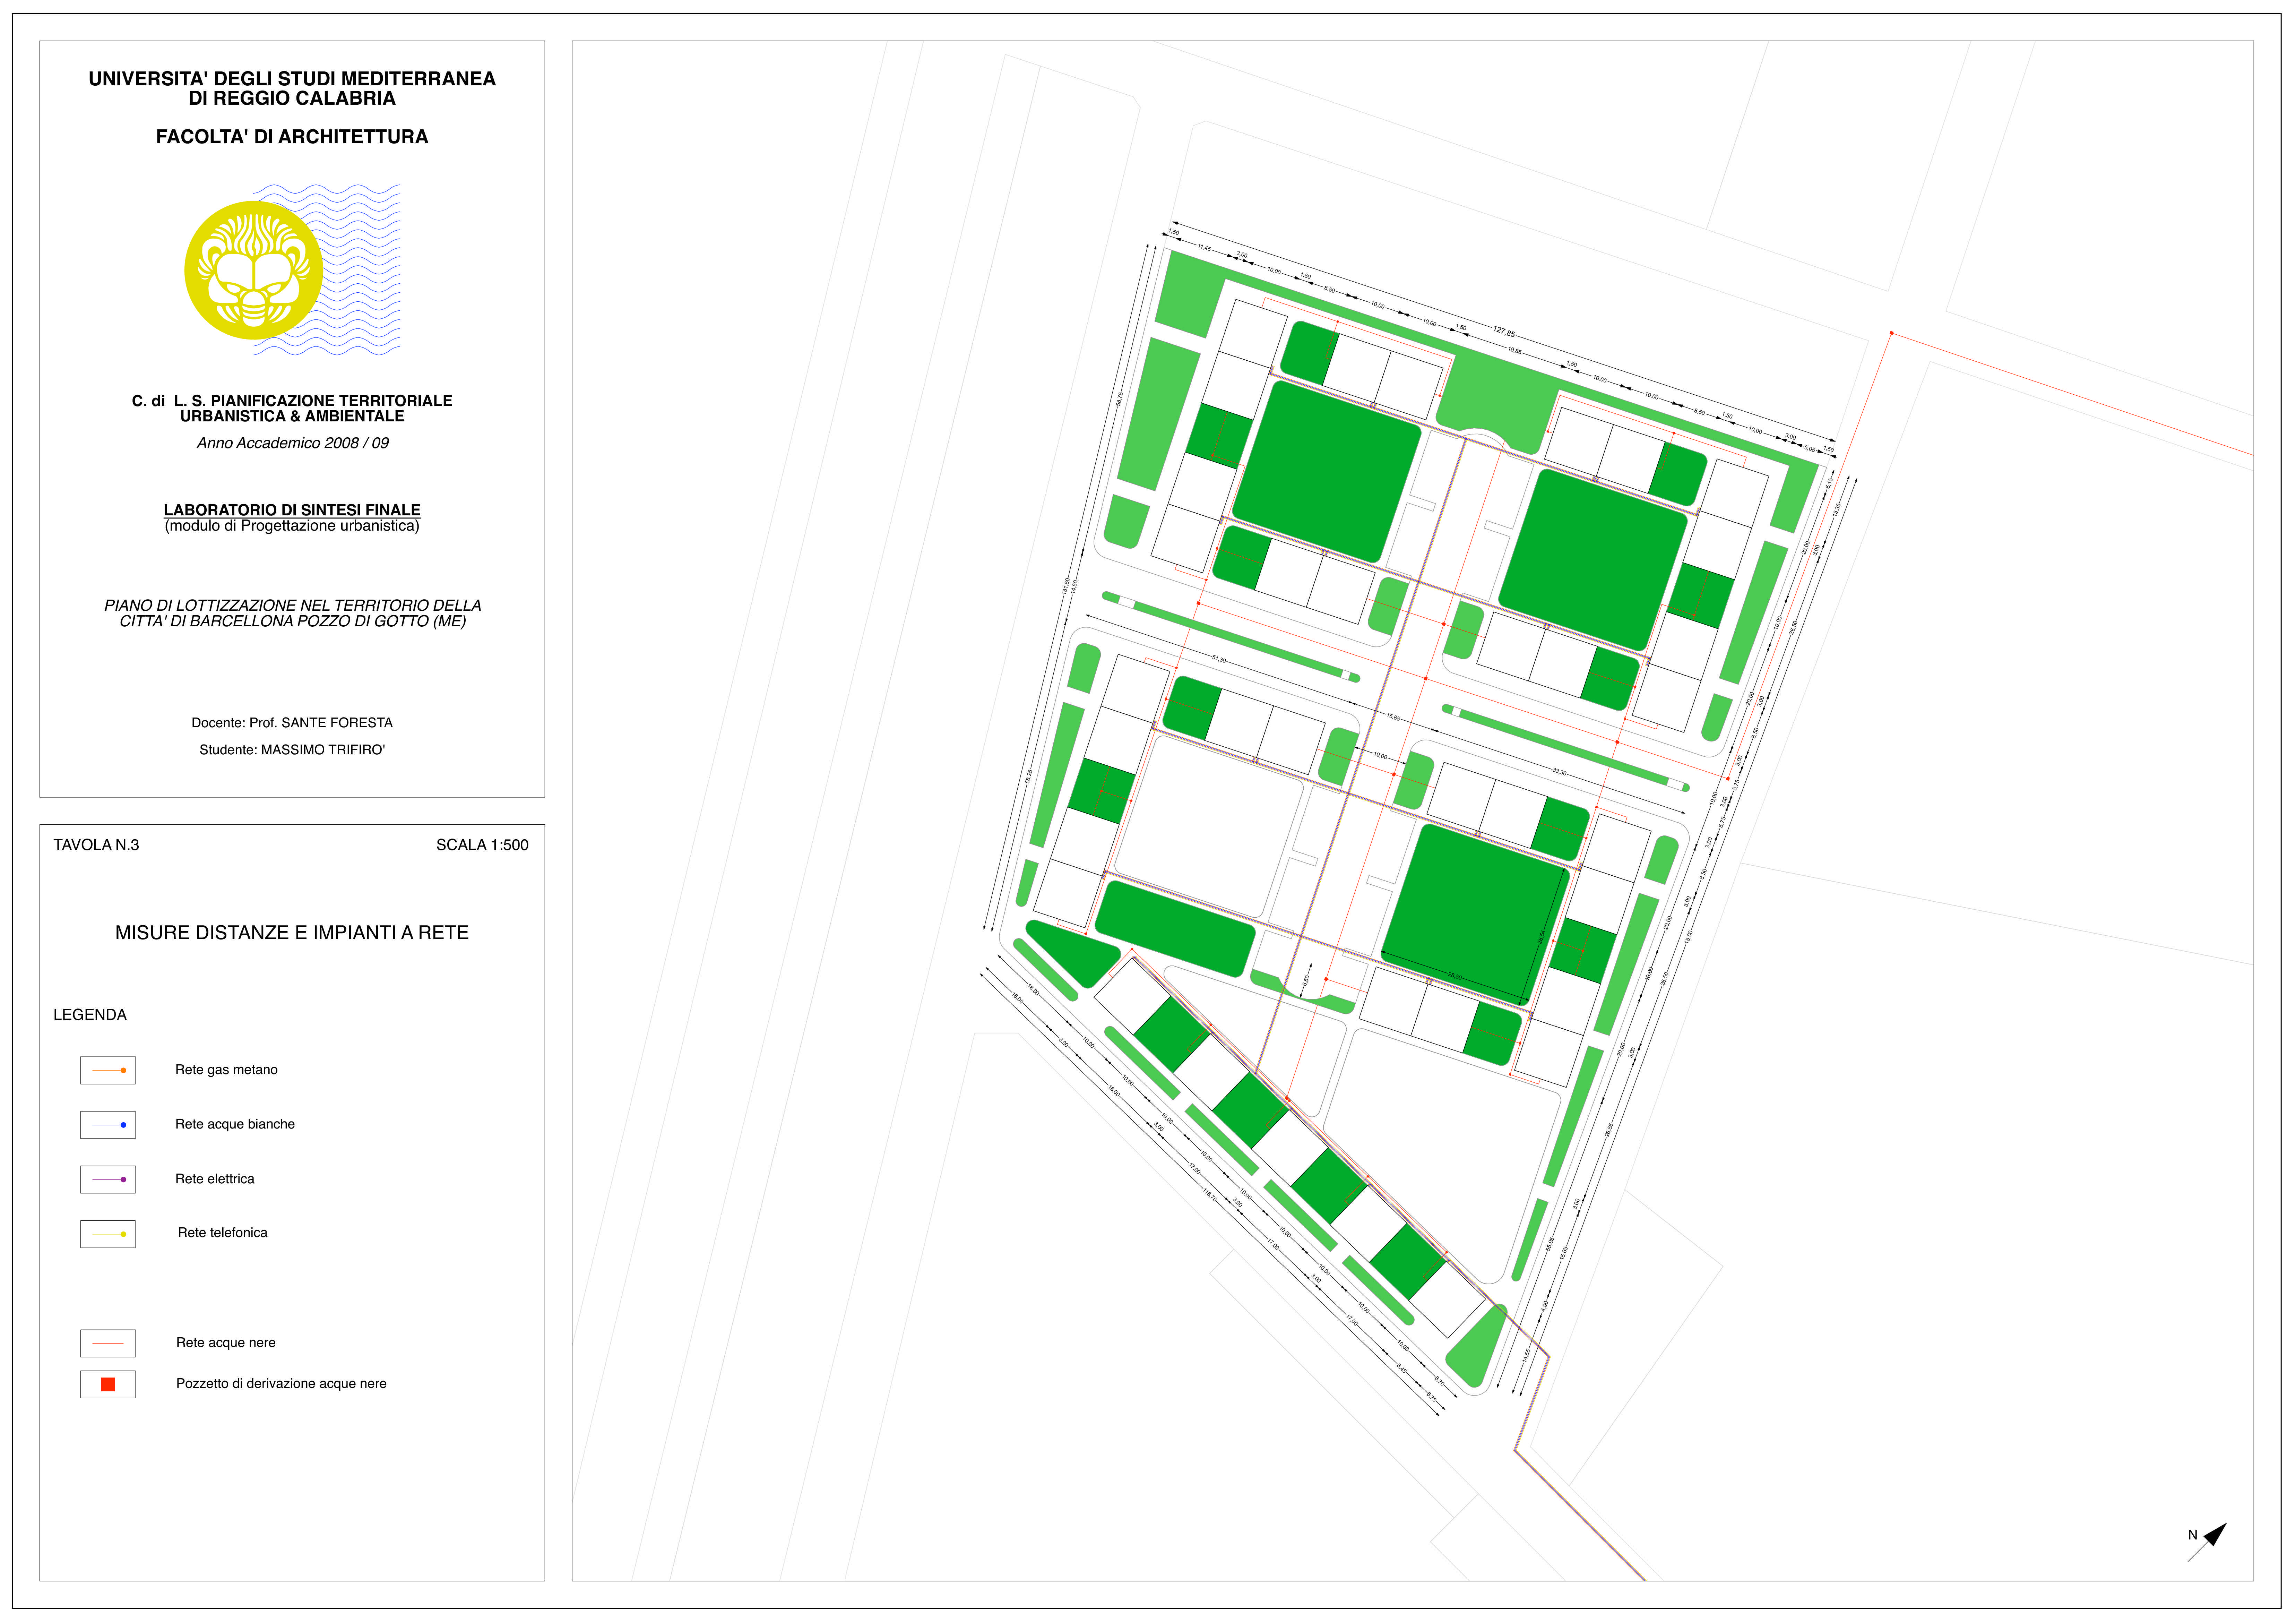Click the LABORATORIO DI SINTESI FINALE underlined heading
Viewport: 2296px width, 1622px height.
pos(292,510)
